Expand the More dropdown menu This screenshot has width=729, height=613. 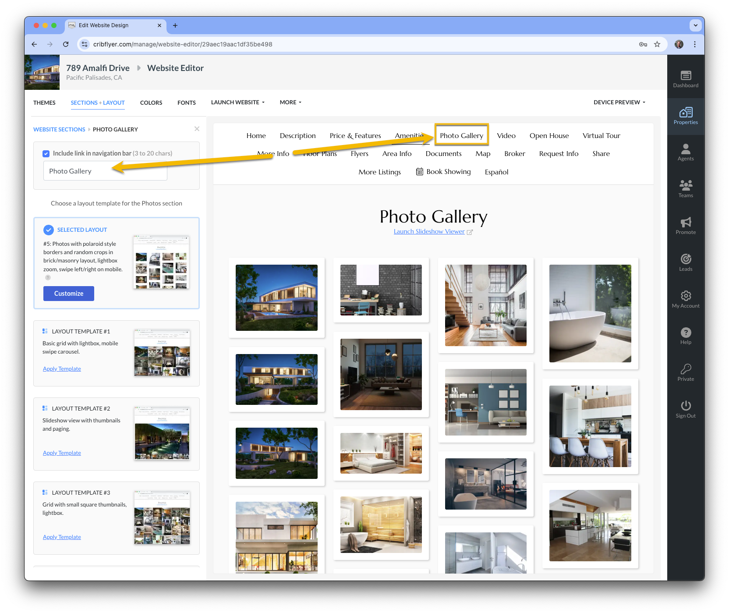(x=290, y=103)
